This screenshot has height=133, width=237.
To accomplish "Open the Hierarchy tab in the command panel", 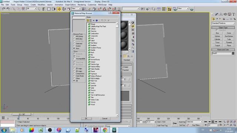I will pos(221,14).
